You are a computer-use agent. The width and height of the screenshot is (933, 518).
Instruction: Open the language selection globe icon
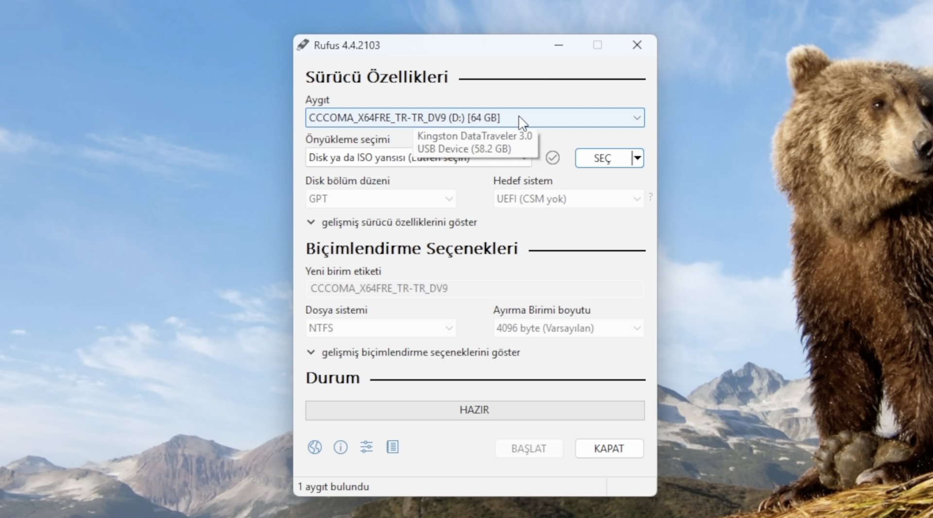point(314,447)
